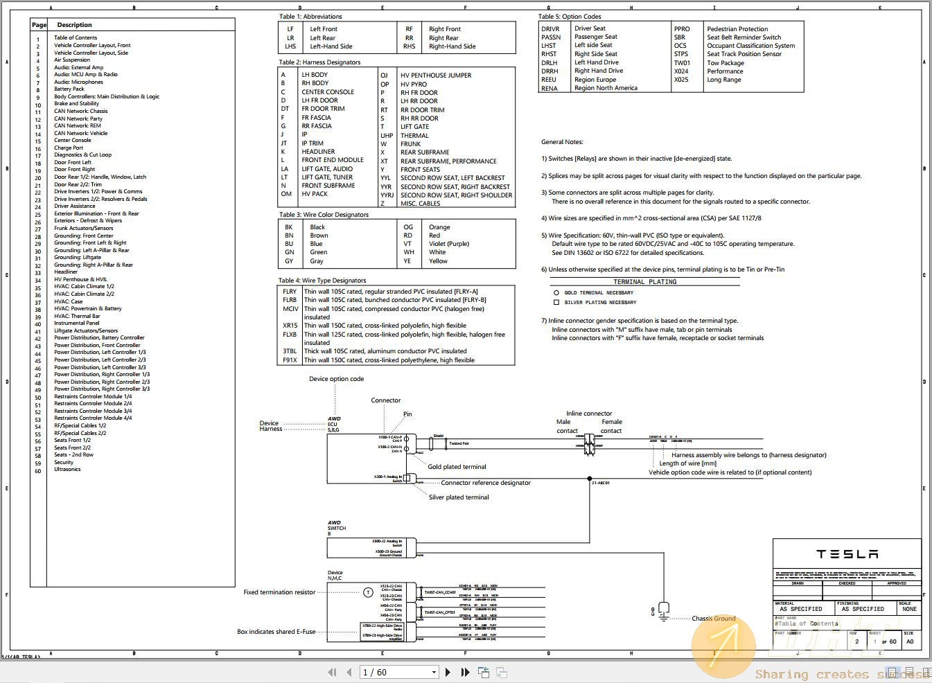932x683 pixels.
Task: Open the page number dropdown arrow
Action: (434, 672)
